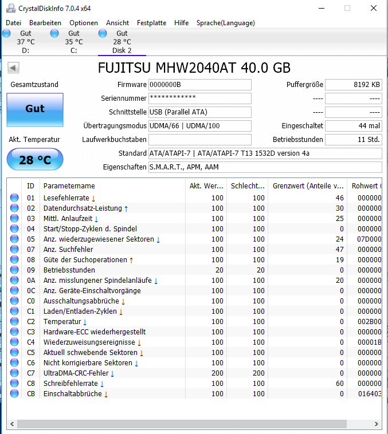Minimize the CrystalDiskInfo window
The height and width of the screenshot is (434, 388).
click(322, 9)
